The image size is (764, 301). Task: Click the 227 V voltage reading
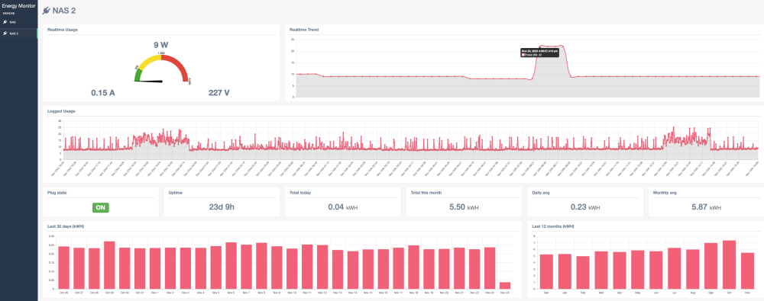click(x=219, y=92)
